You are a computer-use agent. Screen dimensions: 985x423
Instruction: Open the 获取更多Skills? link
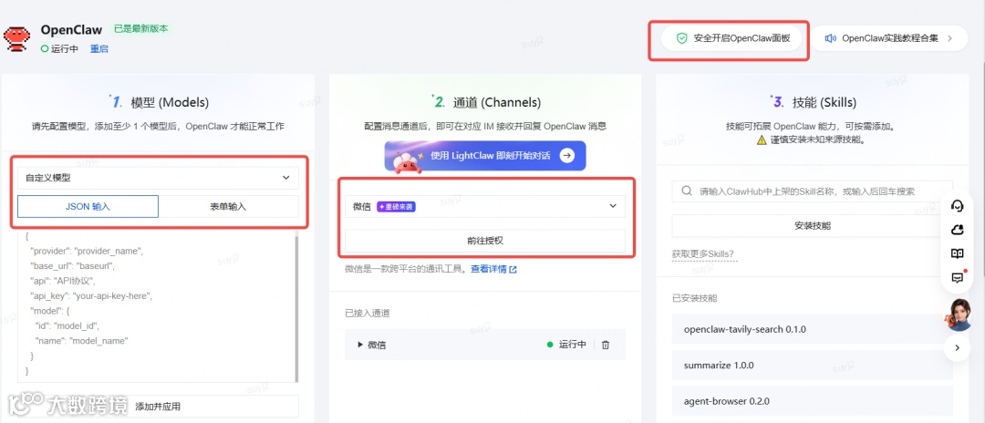pos(702,254)
